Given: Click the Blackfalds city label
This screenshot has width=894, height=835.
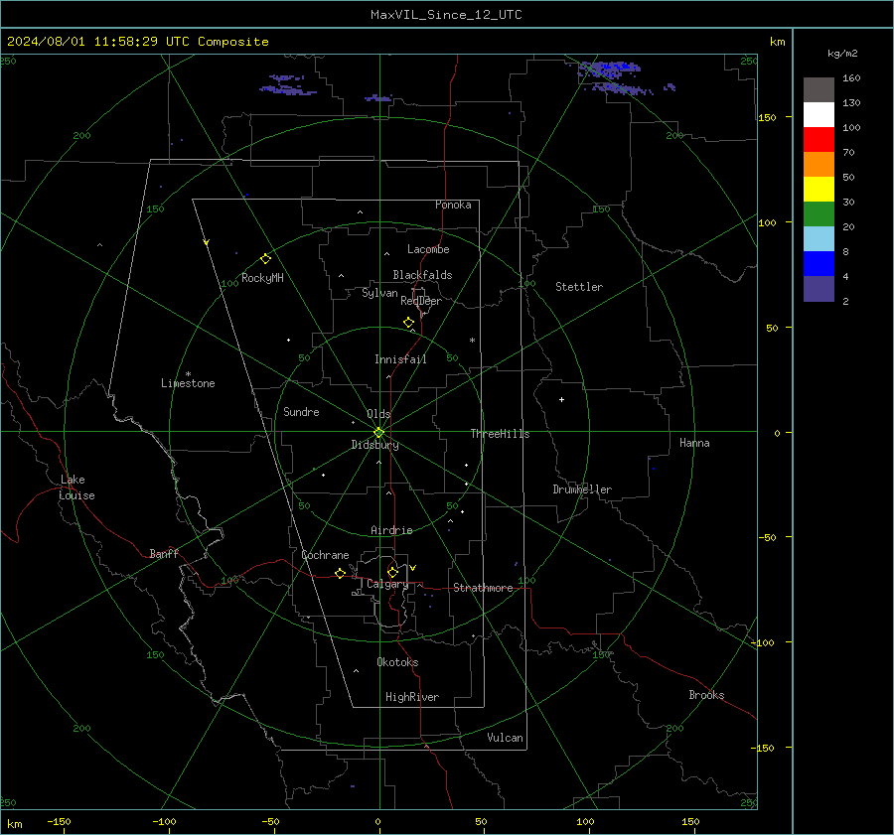Looking at the screenshot, I should 422,275.
